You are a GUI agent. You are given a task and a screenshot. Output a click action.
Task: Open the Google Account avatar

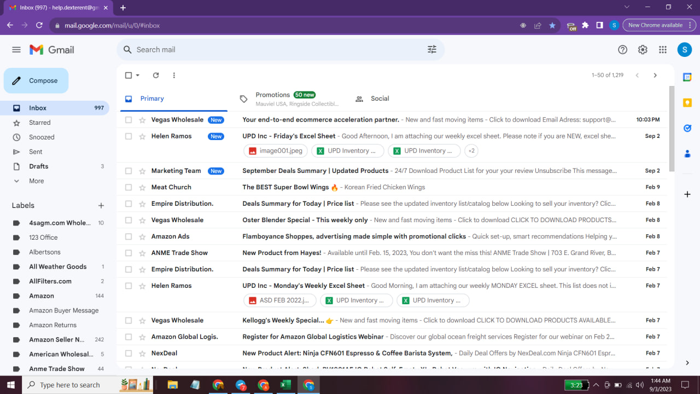coord(685,50)
